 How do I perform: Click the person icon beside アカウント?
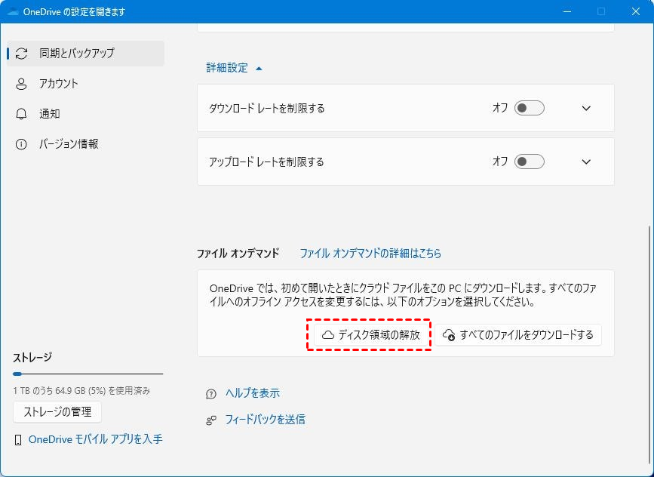click(x=21, y=84)
